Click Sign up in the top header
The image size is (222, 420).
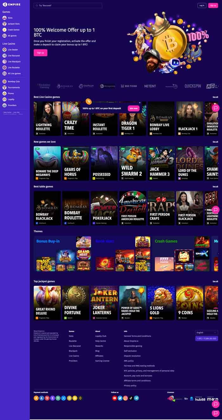pos(213,5)
